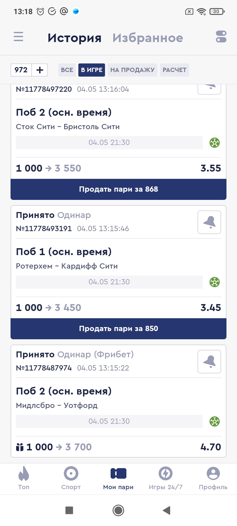Filter bets by РАСЧЕТ

point(174,70)
